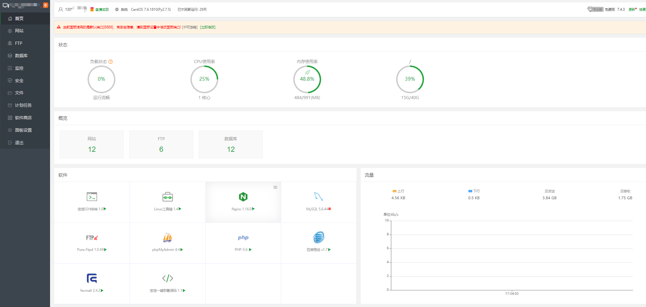Click the phpMyAdmin 4.4 label
Screen dimensions: 646x307
click(166, 250)
